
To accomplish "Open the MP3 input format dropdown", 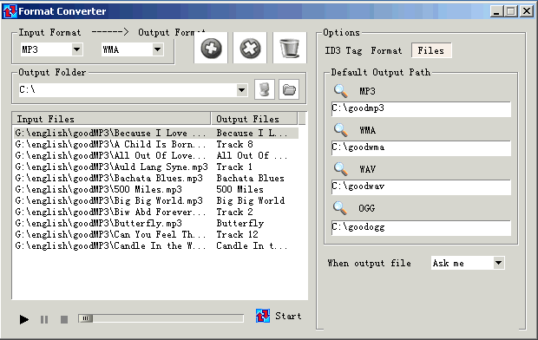I will pyautogui.click(x=77, y=49).
